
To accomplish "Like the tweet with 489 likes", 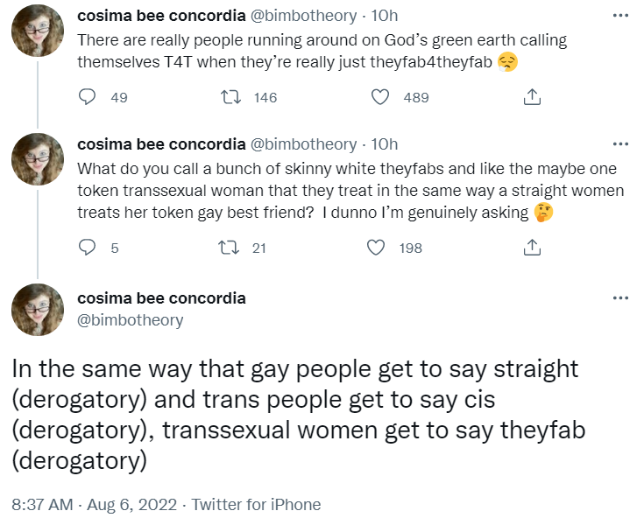I will pos(380,97).
